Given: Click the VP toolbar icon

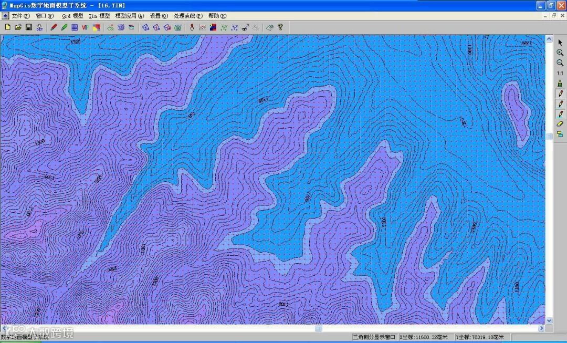Looking at the screenshot, I should click(x=85, y=27).
